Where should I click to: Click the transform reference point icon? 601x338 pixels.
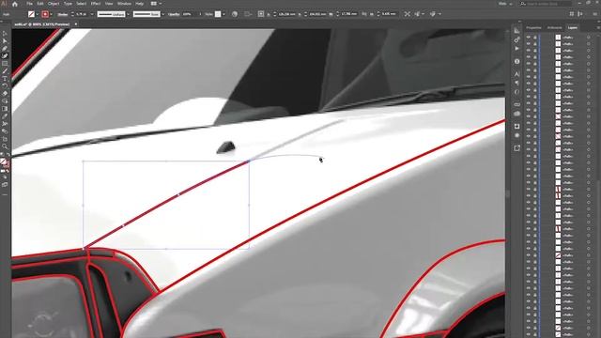tap(261, 14)
